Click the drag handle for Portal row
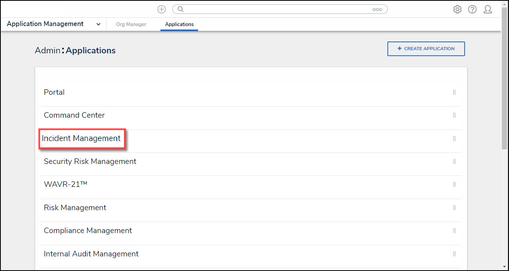 [454, 92]
